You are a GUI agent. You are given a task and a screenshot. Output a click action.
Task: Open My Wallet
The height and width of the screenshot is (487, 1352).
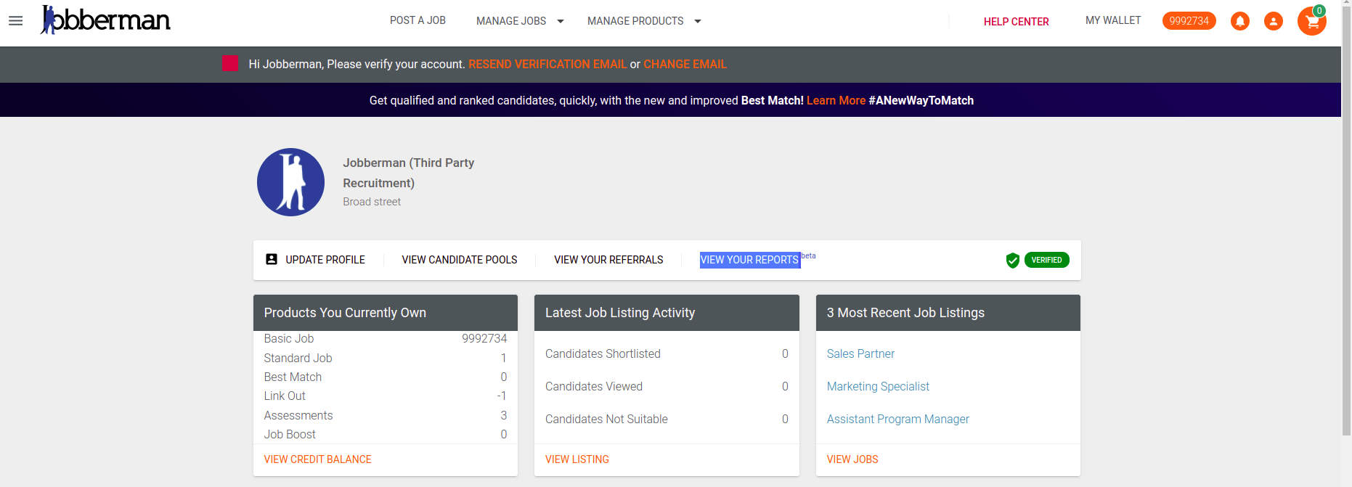coord(1113,20)
